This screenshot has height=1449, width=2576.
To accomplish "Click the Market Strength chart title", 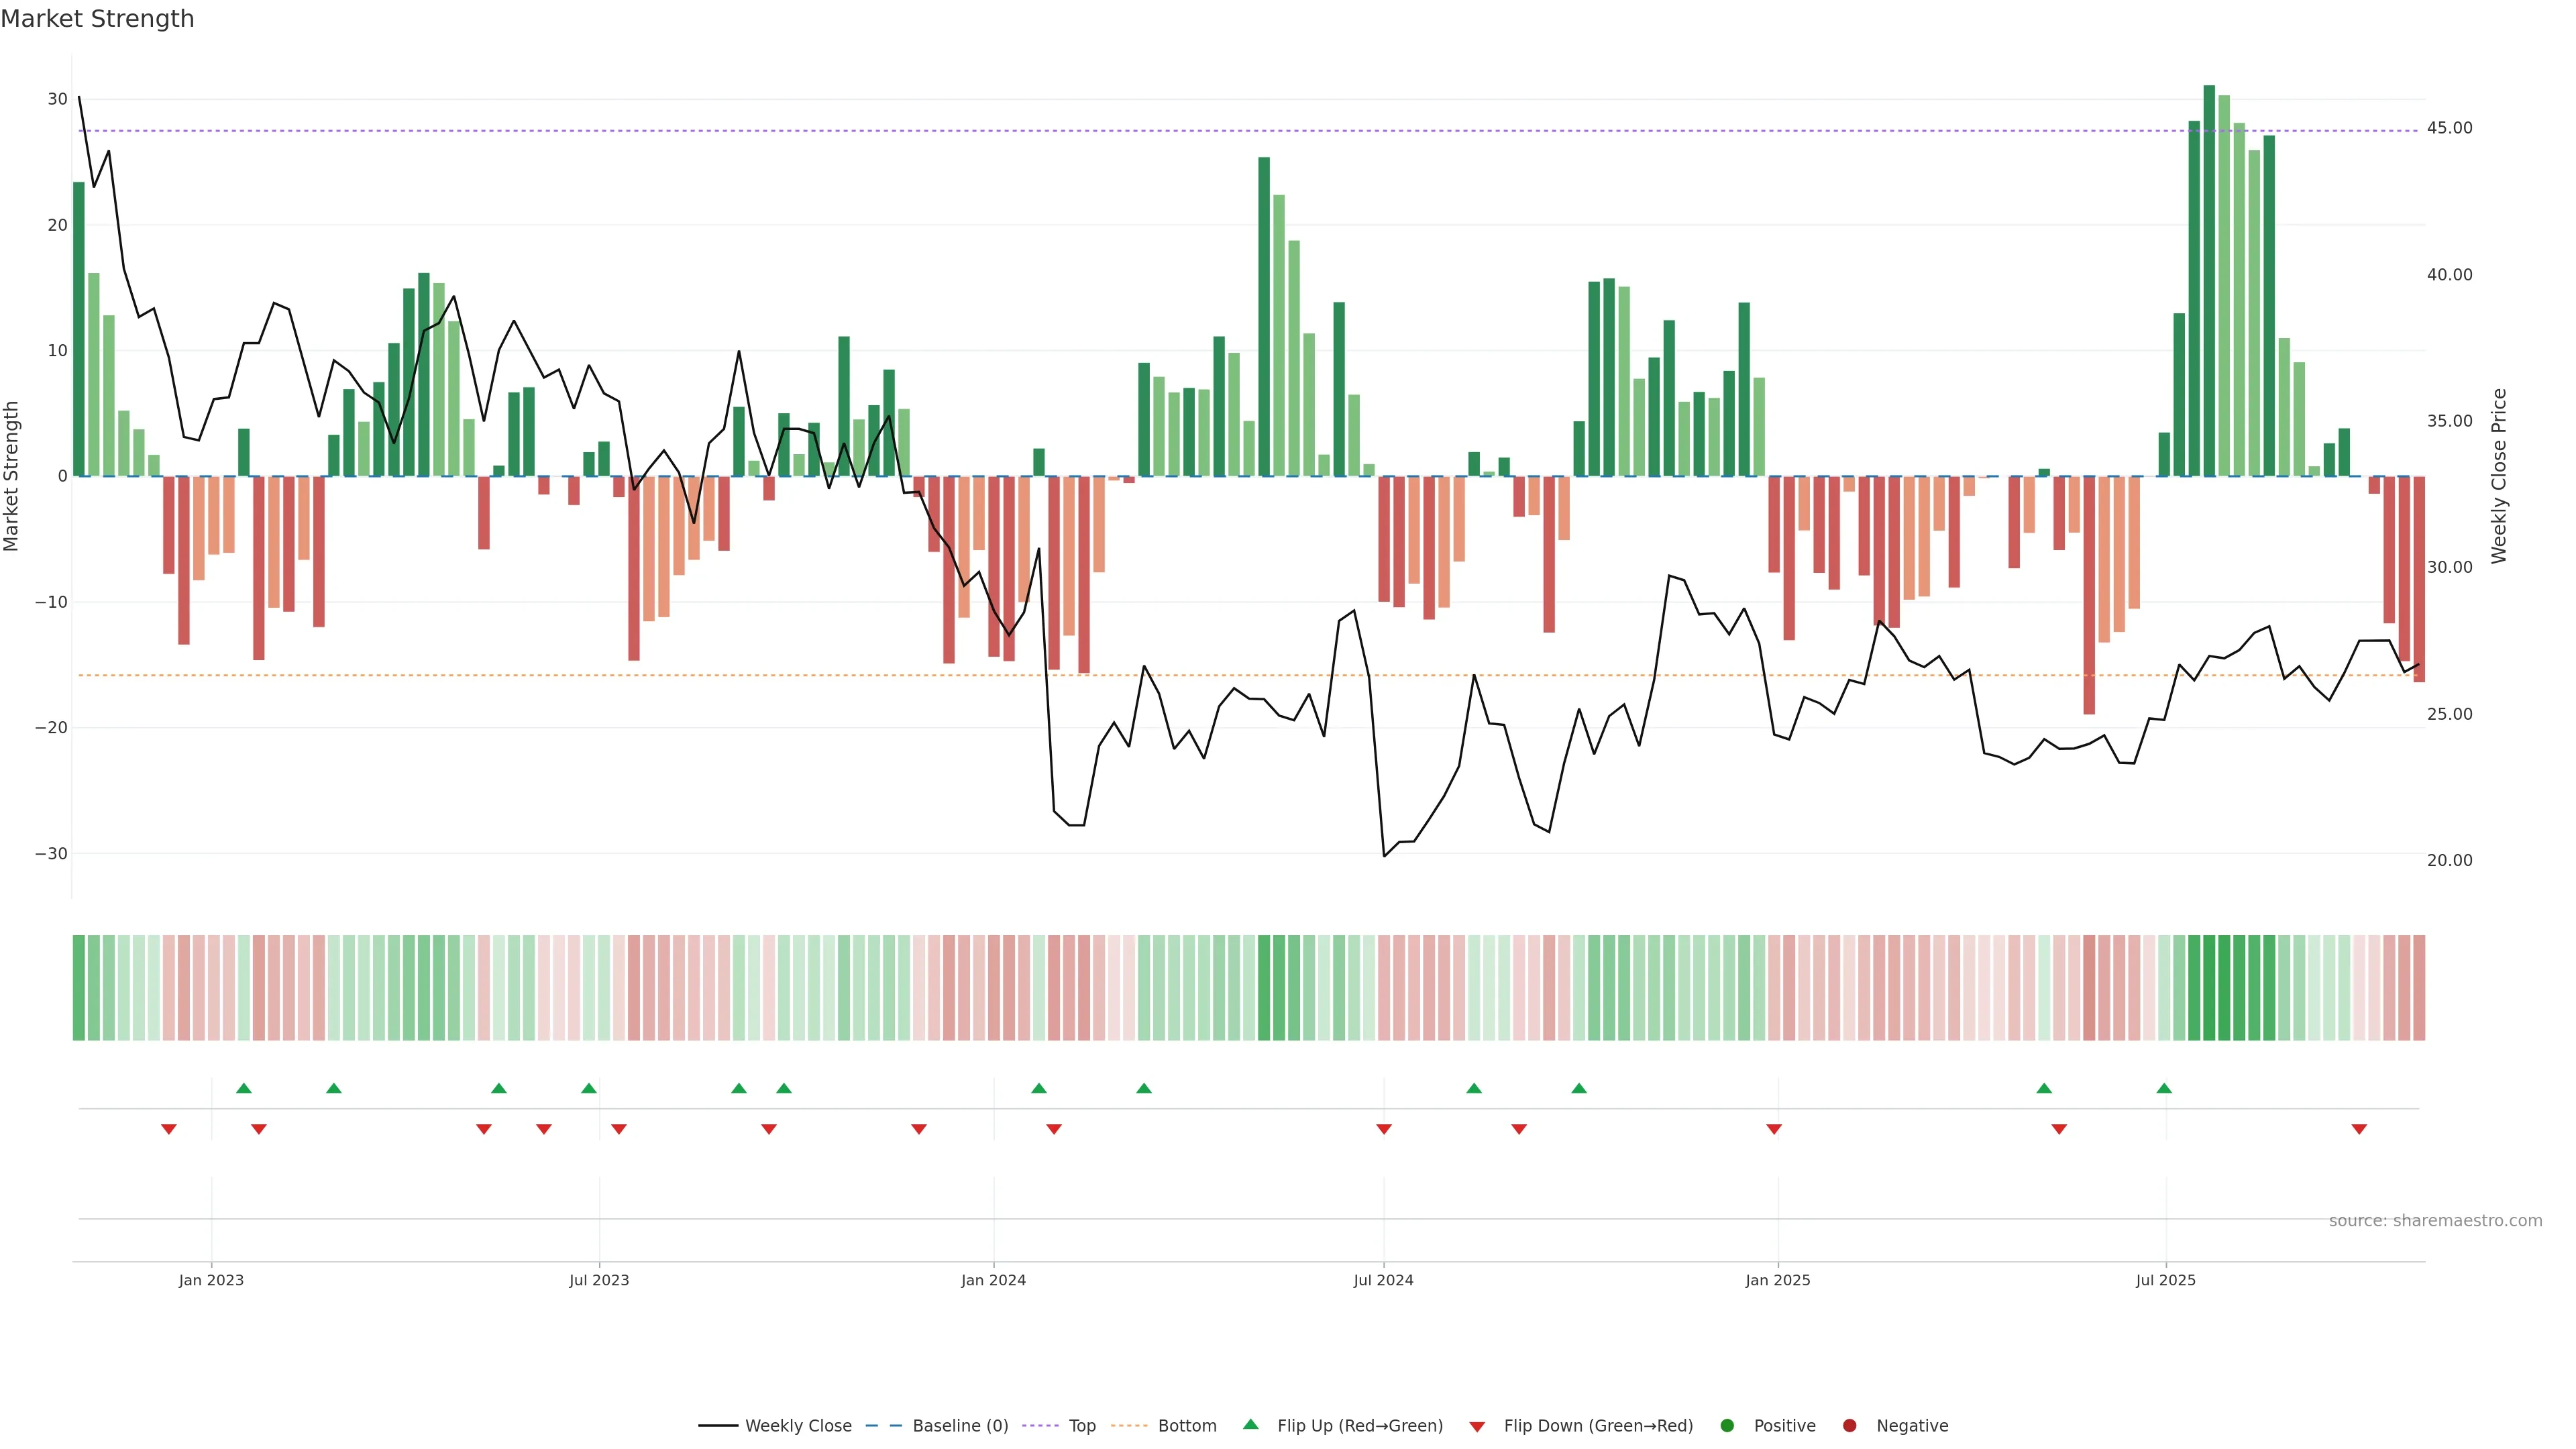I will (97, 19).
